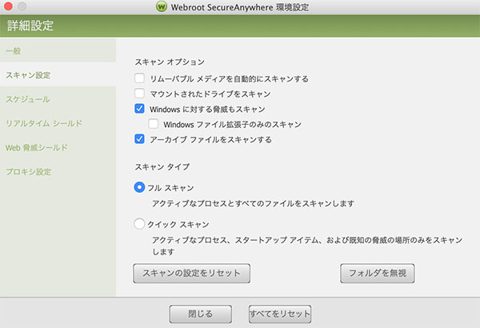Open the 一般 settings tab
The image size is (480, 328).
click(58, 50)
